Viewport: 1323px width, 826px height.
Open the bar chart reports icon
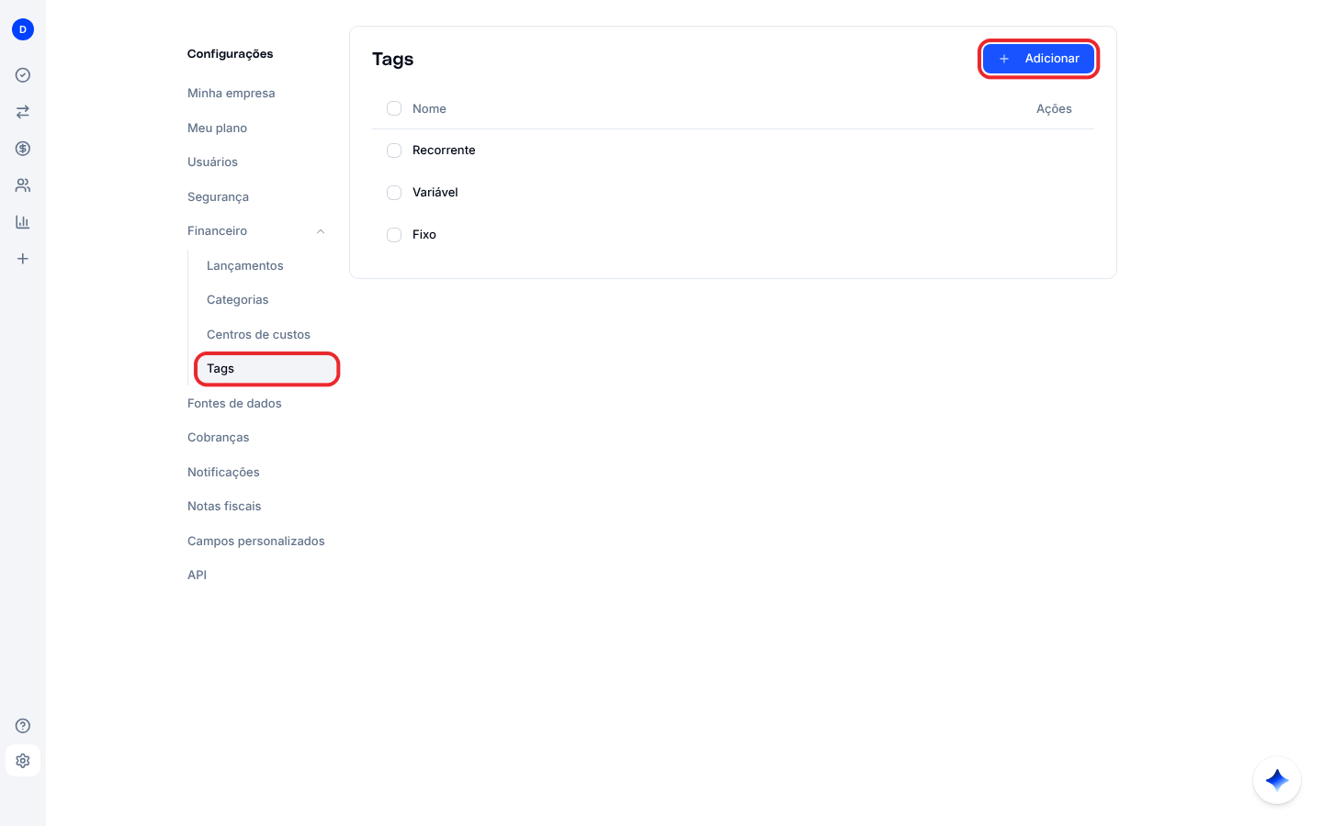tap(23, 222)
